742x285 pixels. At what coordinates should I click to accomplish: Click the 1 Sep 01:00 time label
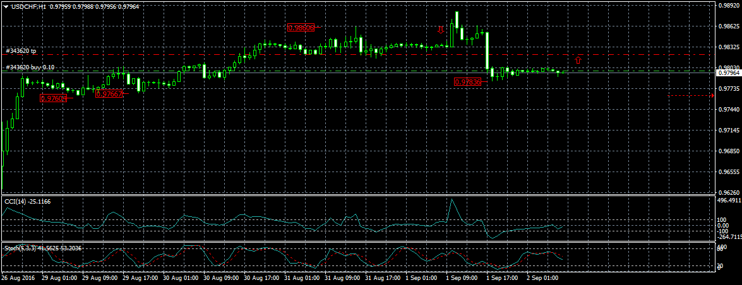420,279
